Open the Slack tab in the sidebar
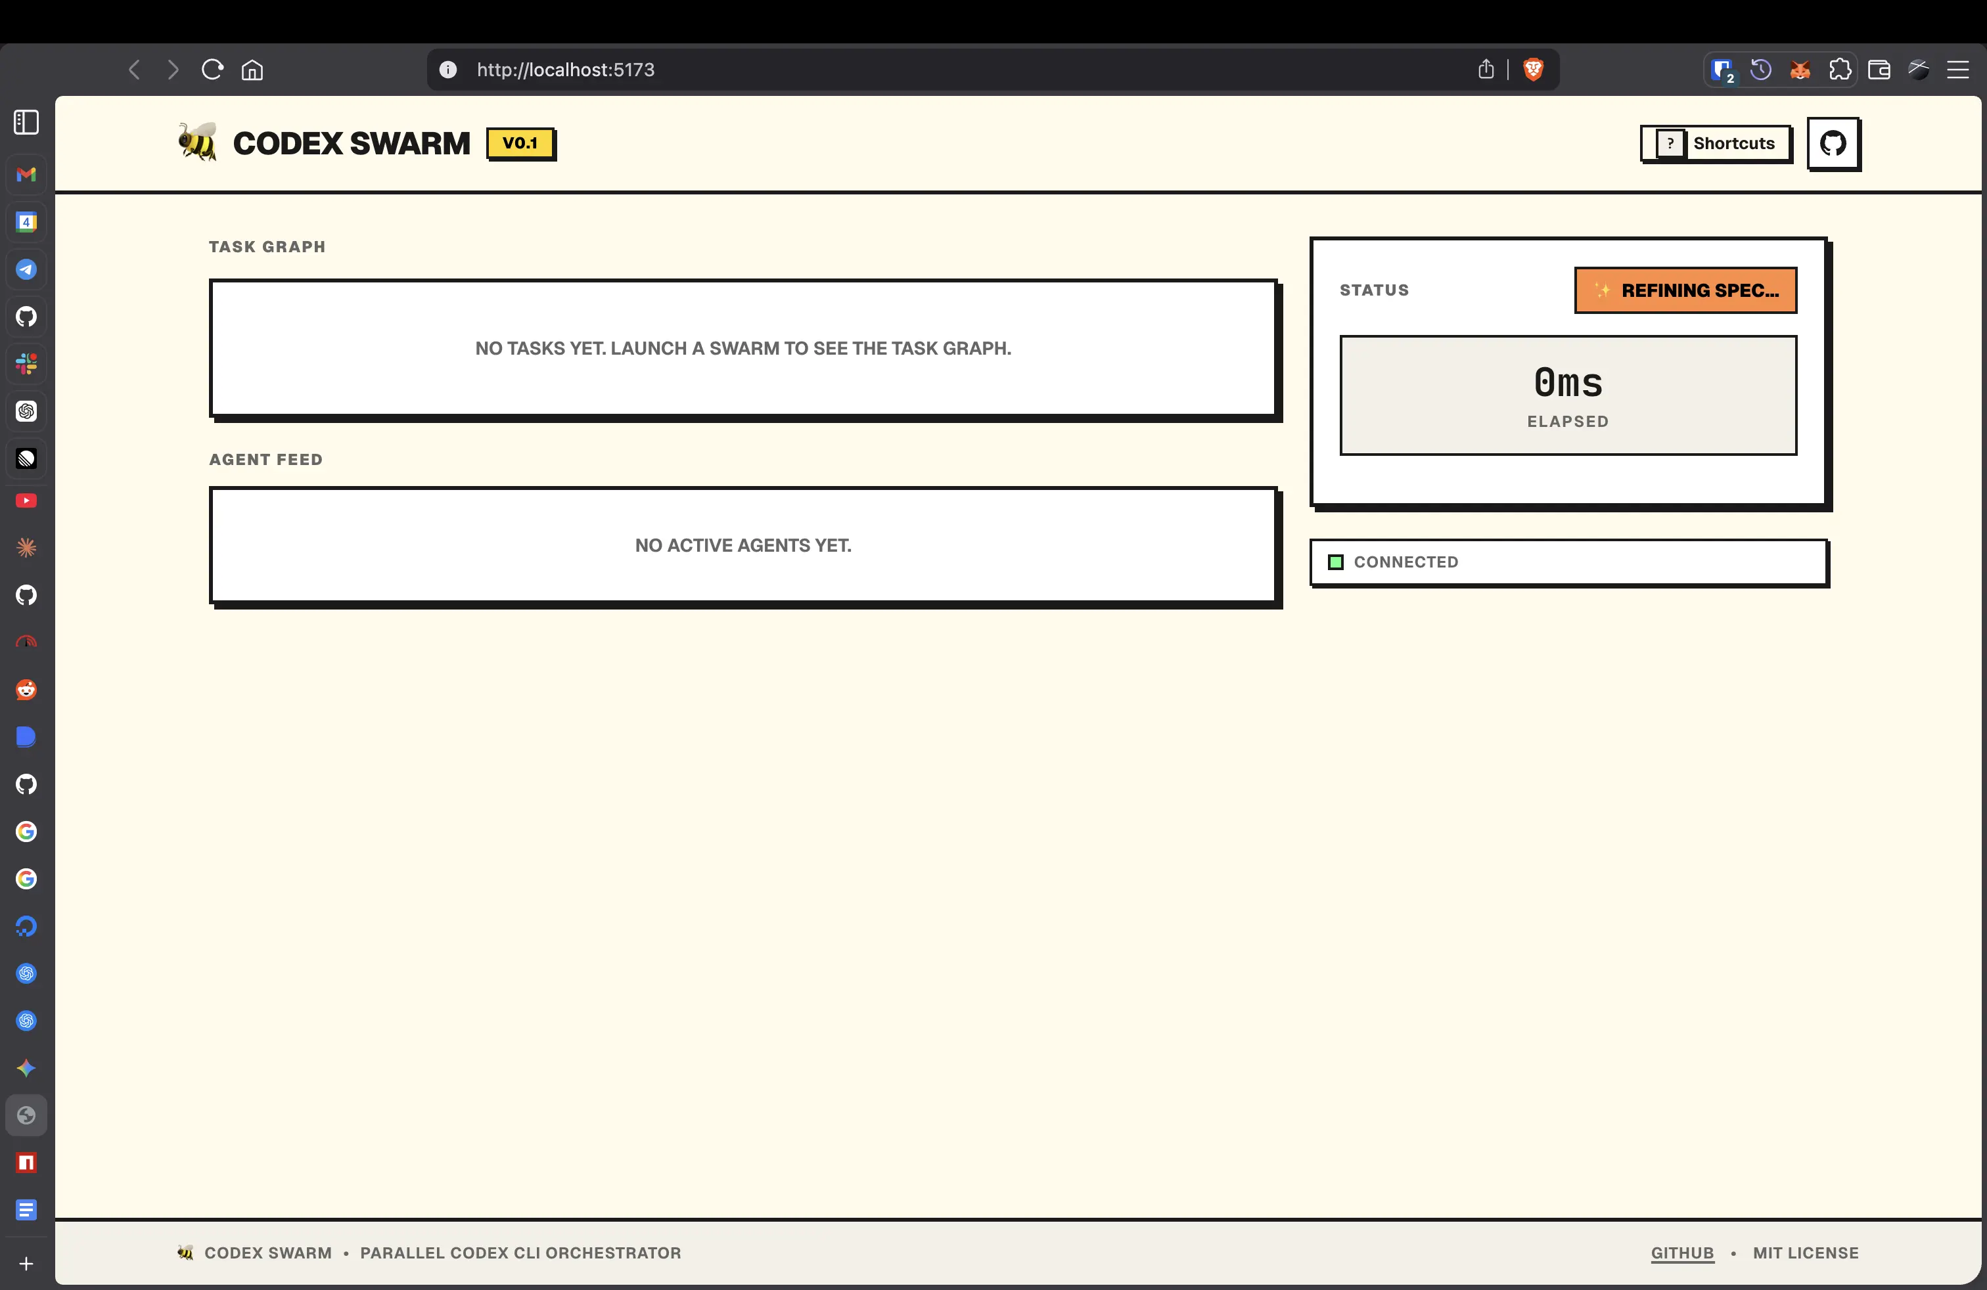 27,364
